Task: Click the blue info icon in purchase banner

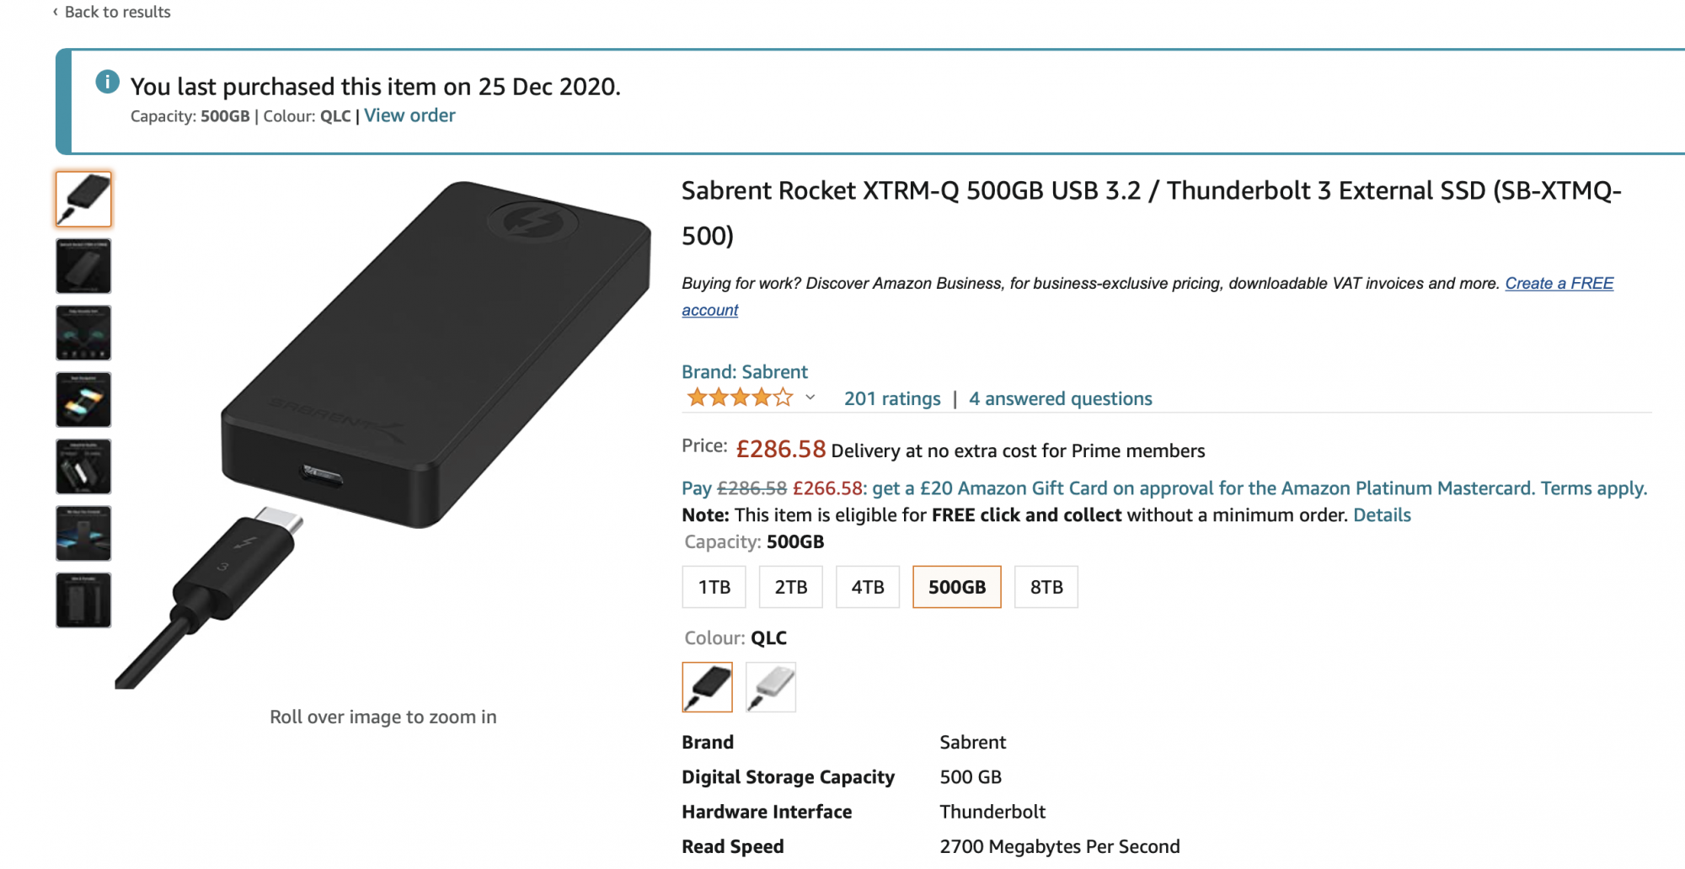Action: [107, 82]
